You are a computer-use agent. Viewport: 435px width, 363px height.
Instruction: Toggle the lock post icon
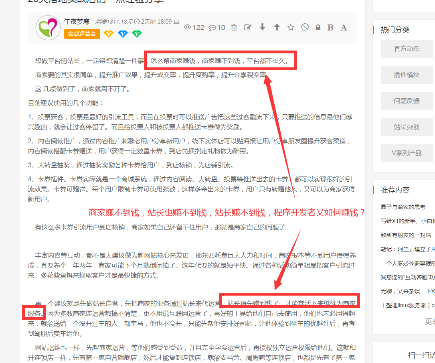point(318,27)
